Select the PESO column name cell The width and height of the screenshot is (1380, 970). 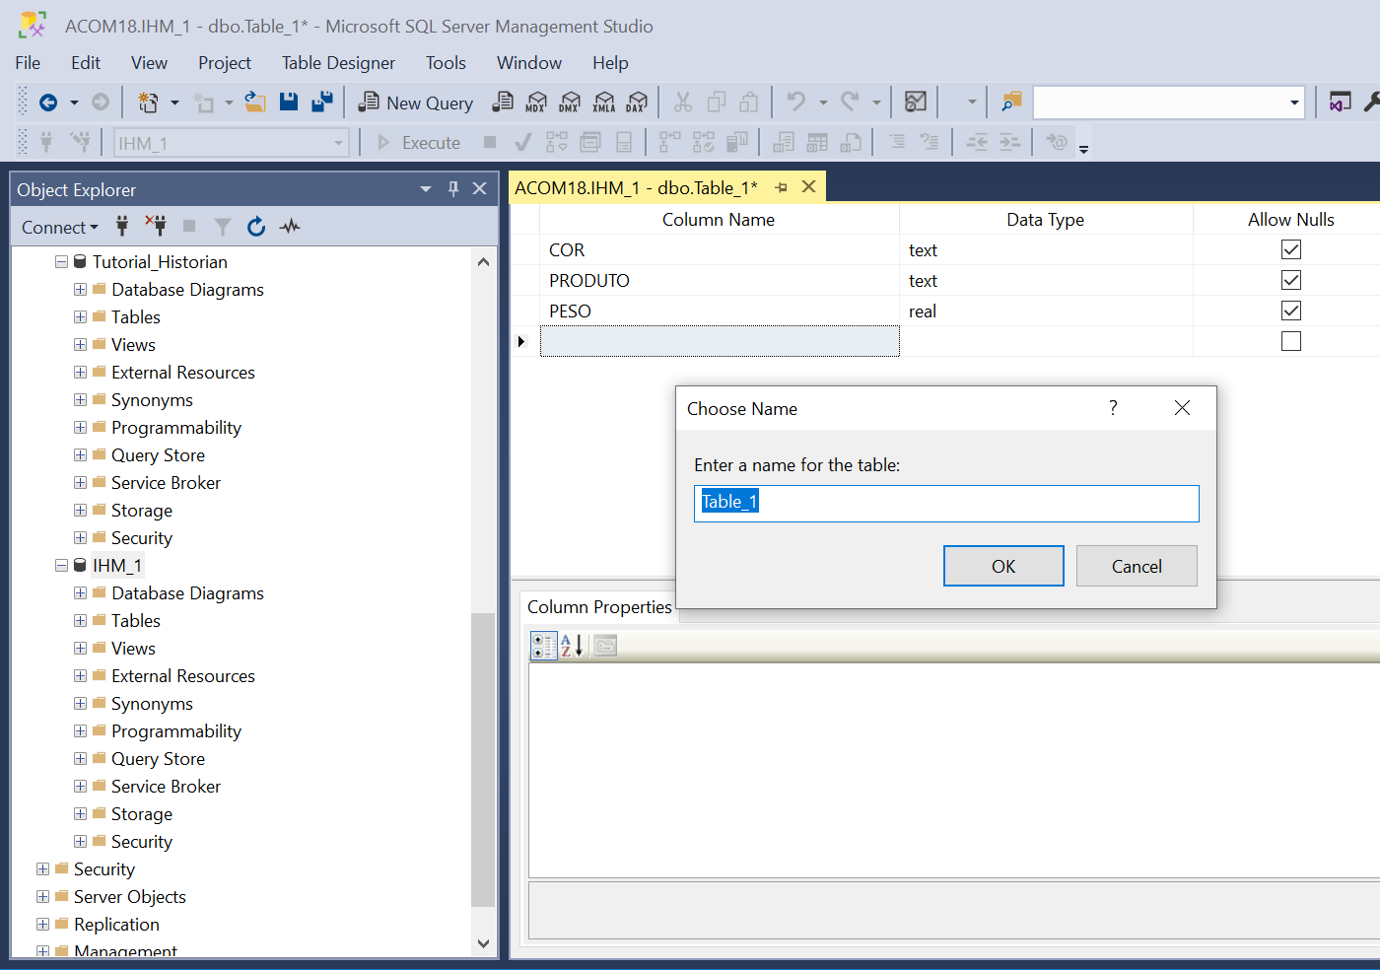click(x=720, y=311)
